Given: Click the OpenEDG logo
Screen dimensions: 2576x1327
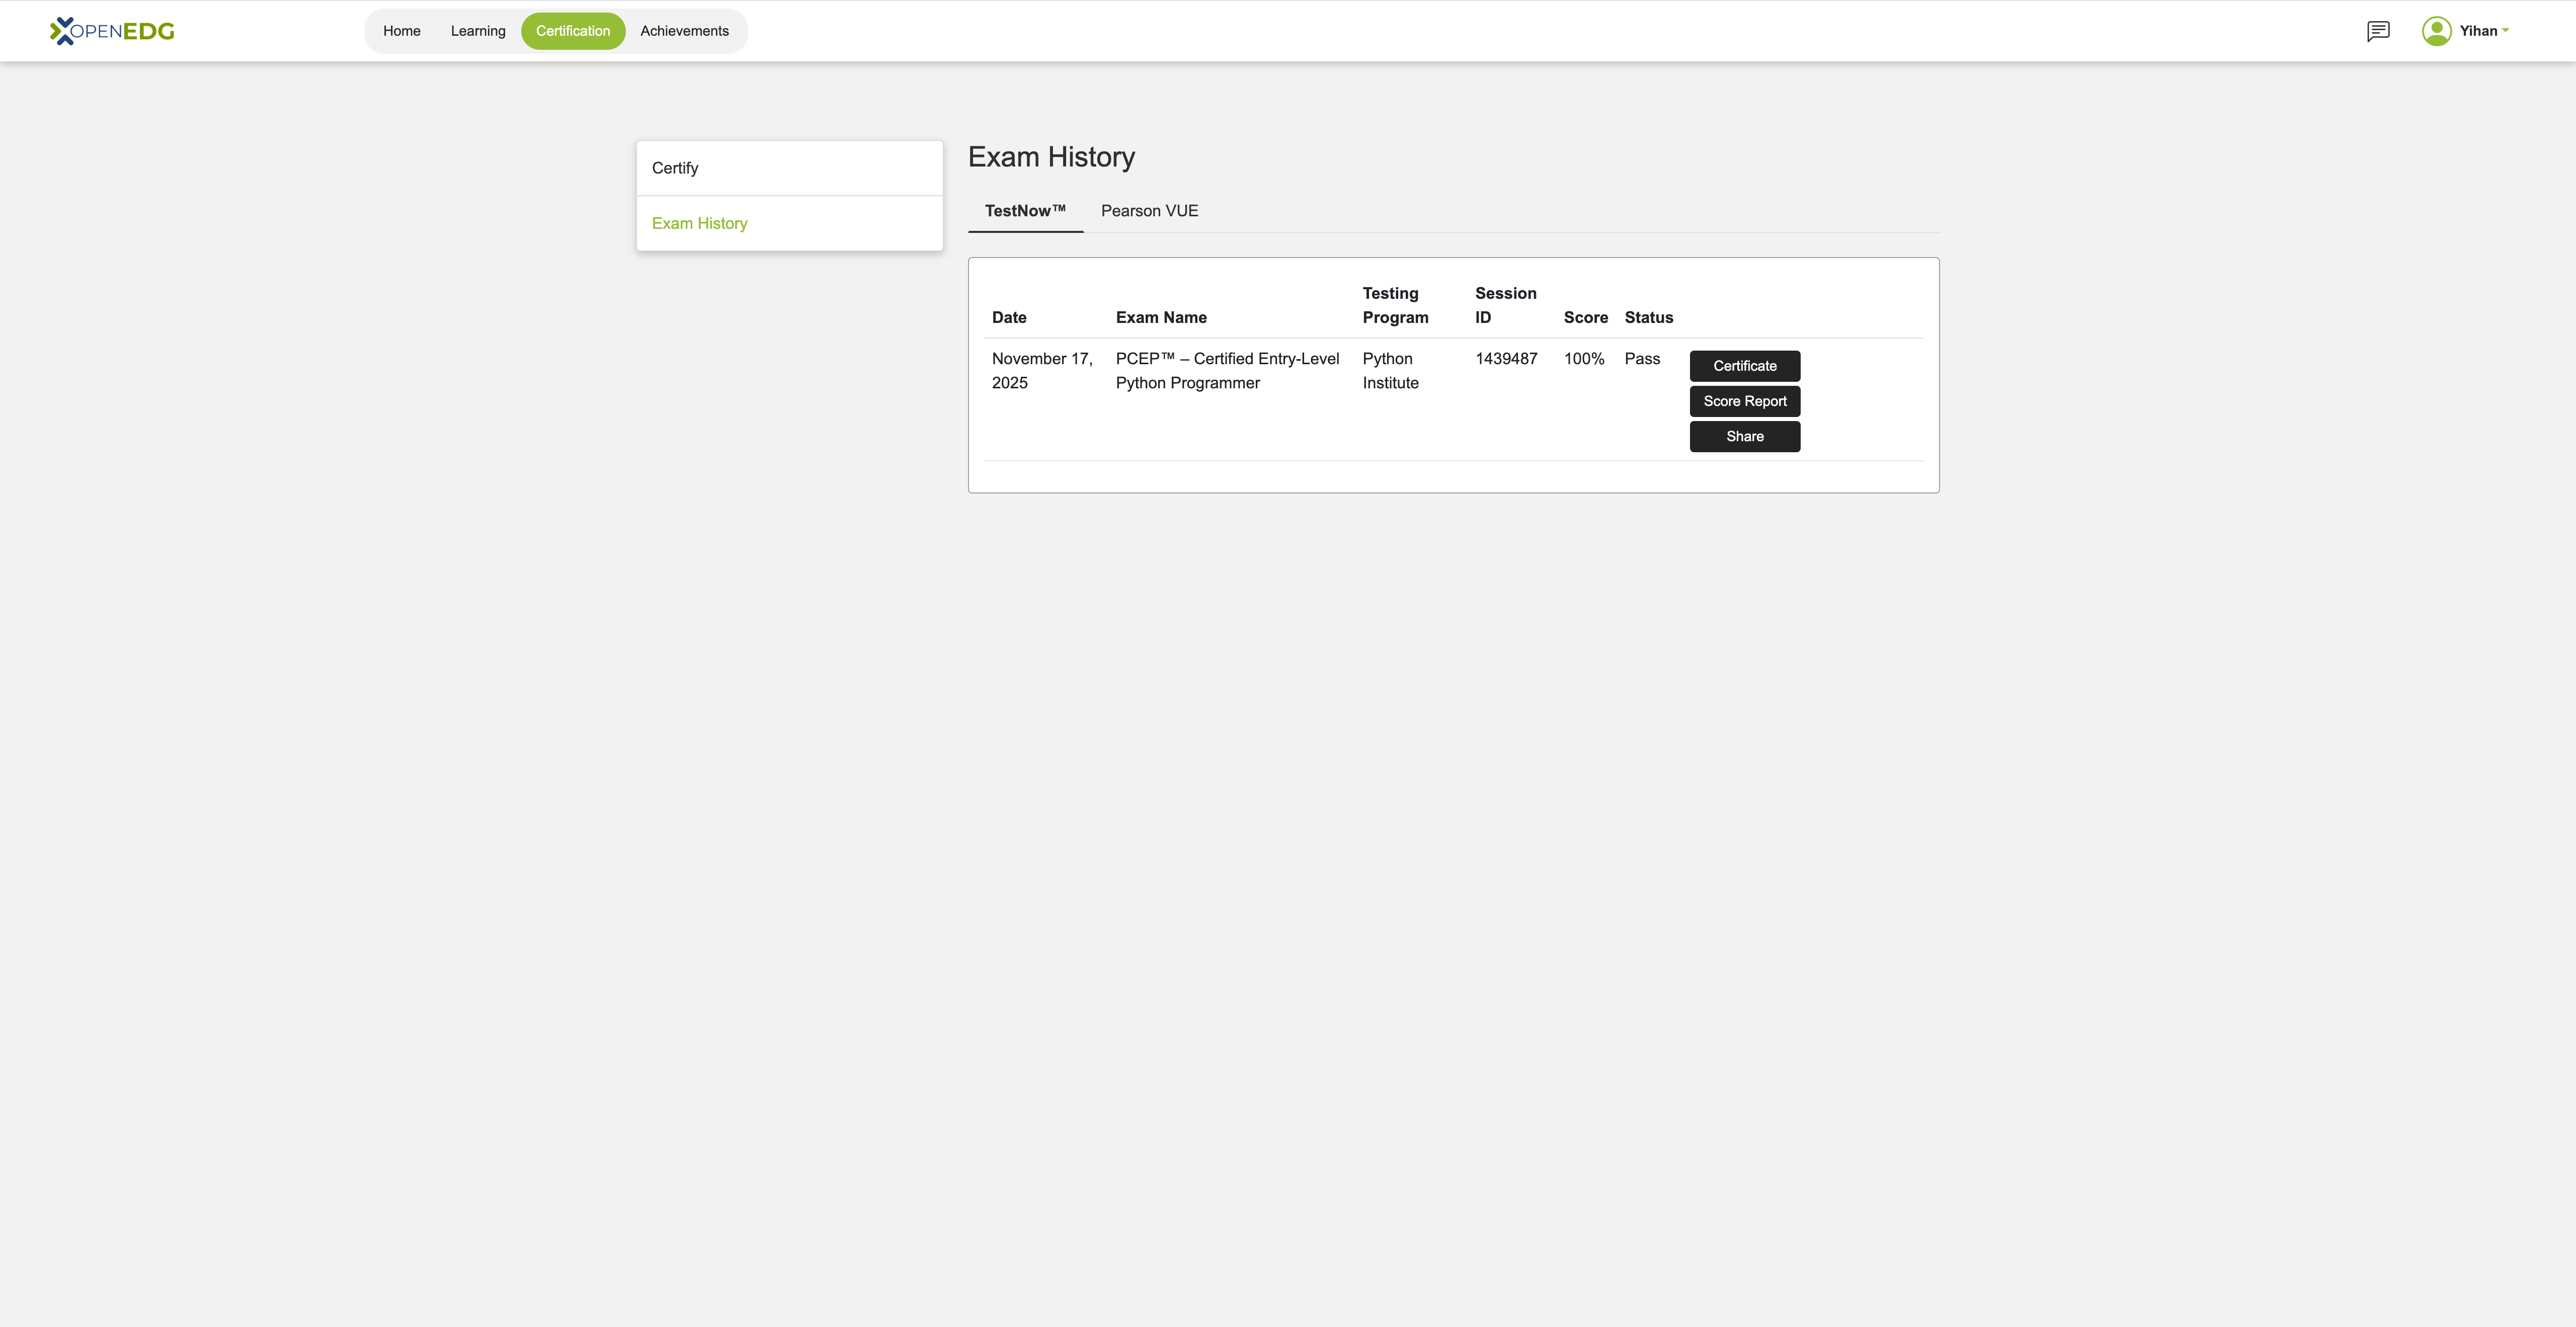Looking at the screenshot, I should pos(112,31).
